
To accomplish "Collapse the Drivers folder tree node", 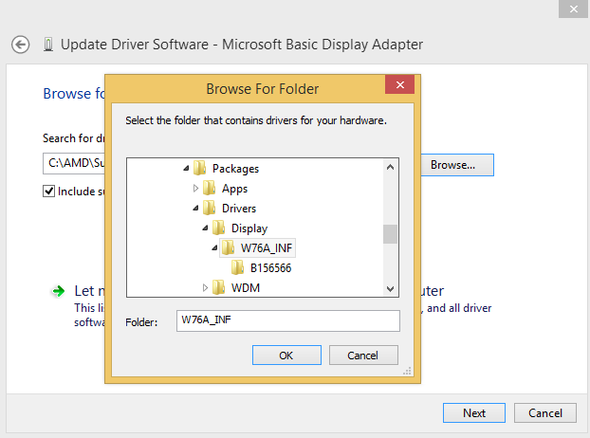I will click(195, 209).
